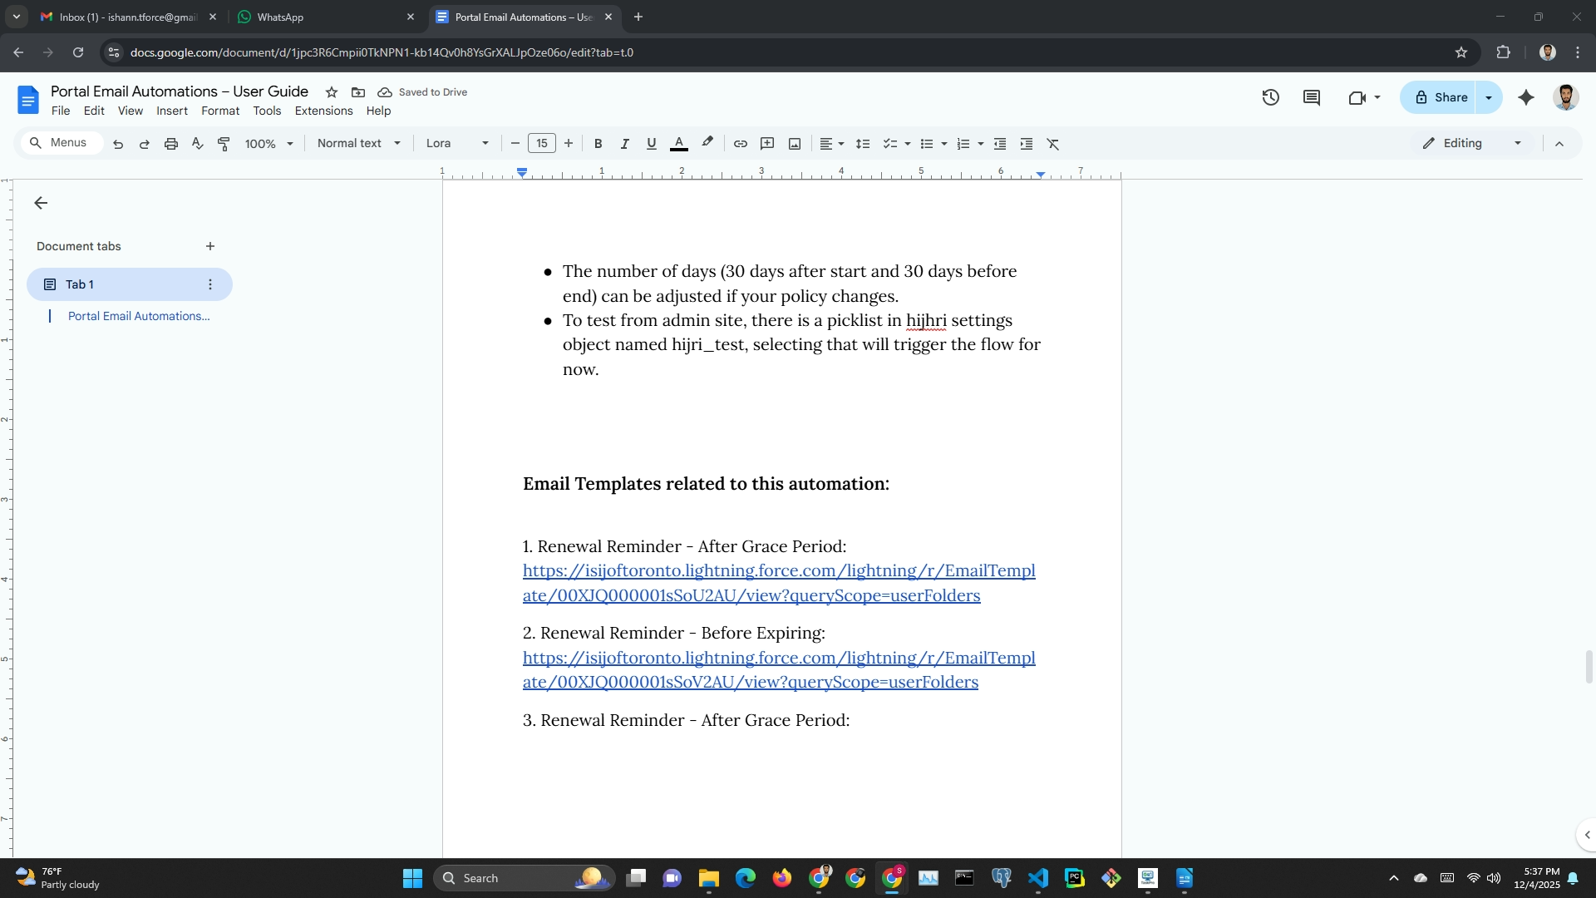Click the Clear formatting icon
This screenshot has width=1596, height=898.
(x=1052, y=144)
